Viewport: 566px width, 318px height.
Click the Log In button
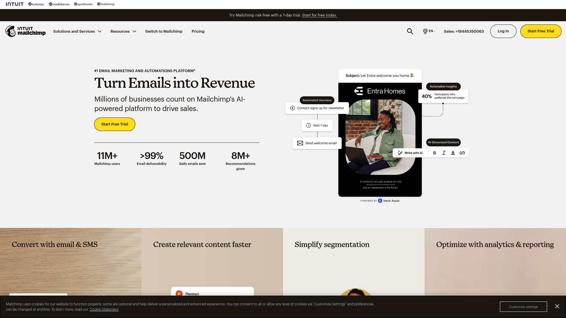[503, 31]
